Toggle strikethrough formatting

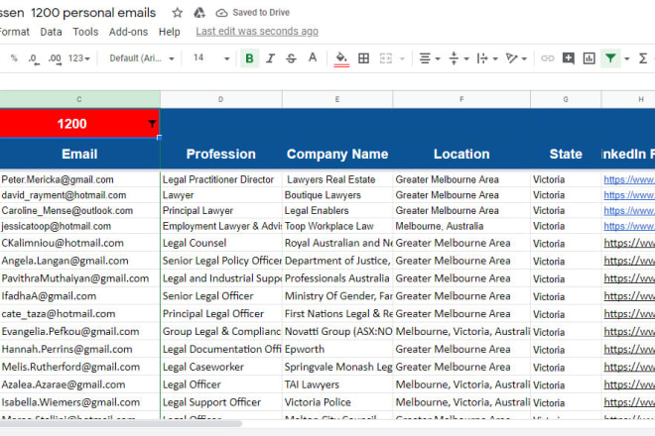291,58
